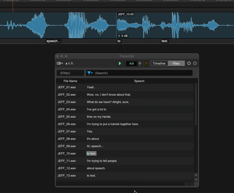This screenshot has height=193, width=234.
Task: Start playback with green play button
Action: point(120,64)
